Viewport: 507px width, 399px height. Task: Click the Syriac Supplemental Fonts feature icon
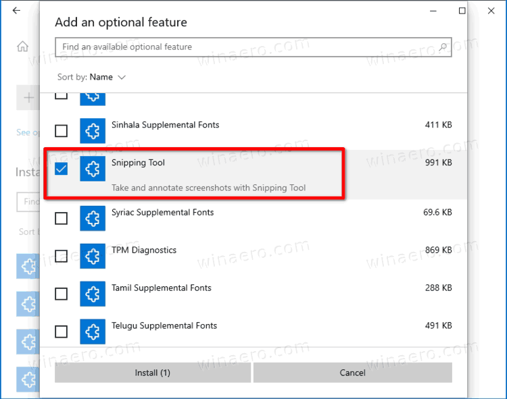(x=93, y=218)
